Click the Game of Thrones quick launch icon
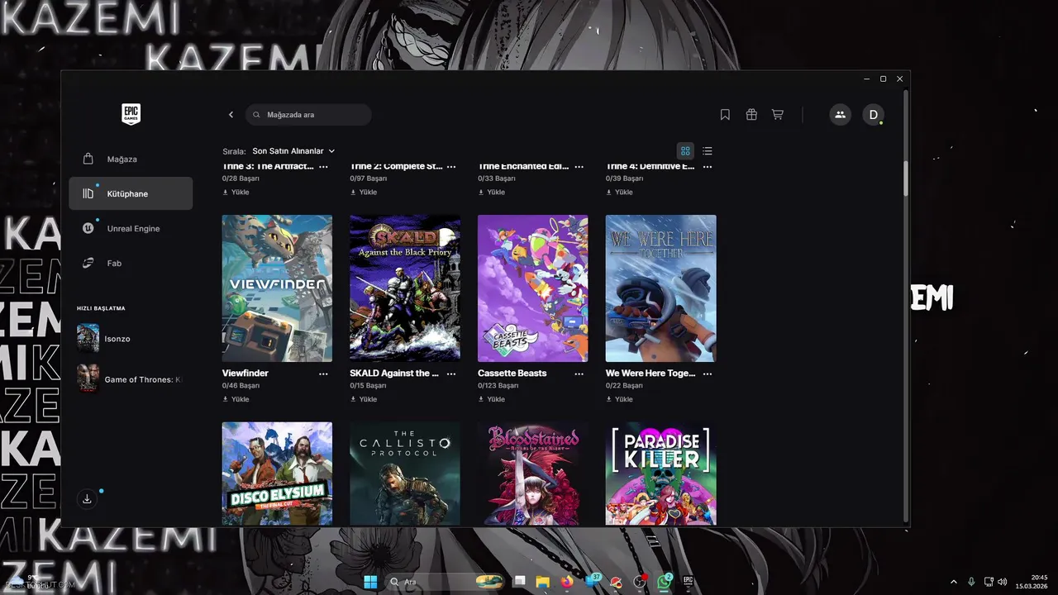Screen dimensions: 1058x595 (x=88, y=378)
